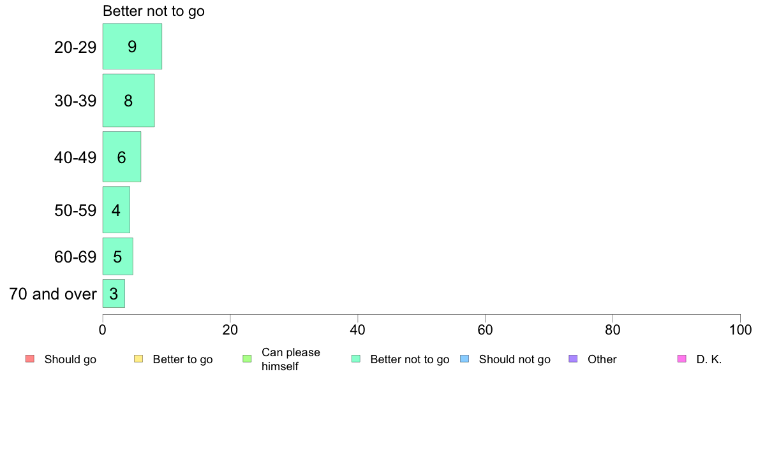Select the 40-49 bar showing 6
This screenshot has width=758, height=469.
point(122,157)
